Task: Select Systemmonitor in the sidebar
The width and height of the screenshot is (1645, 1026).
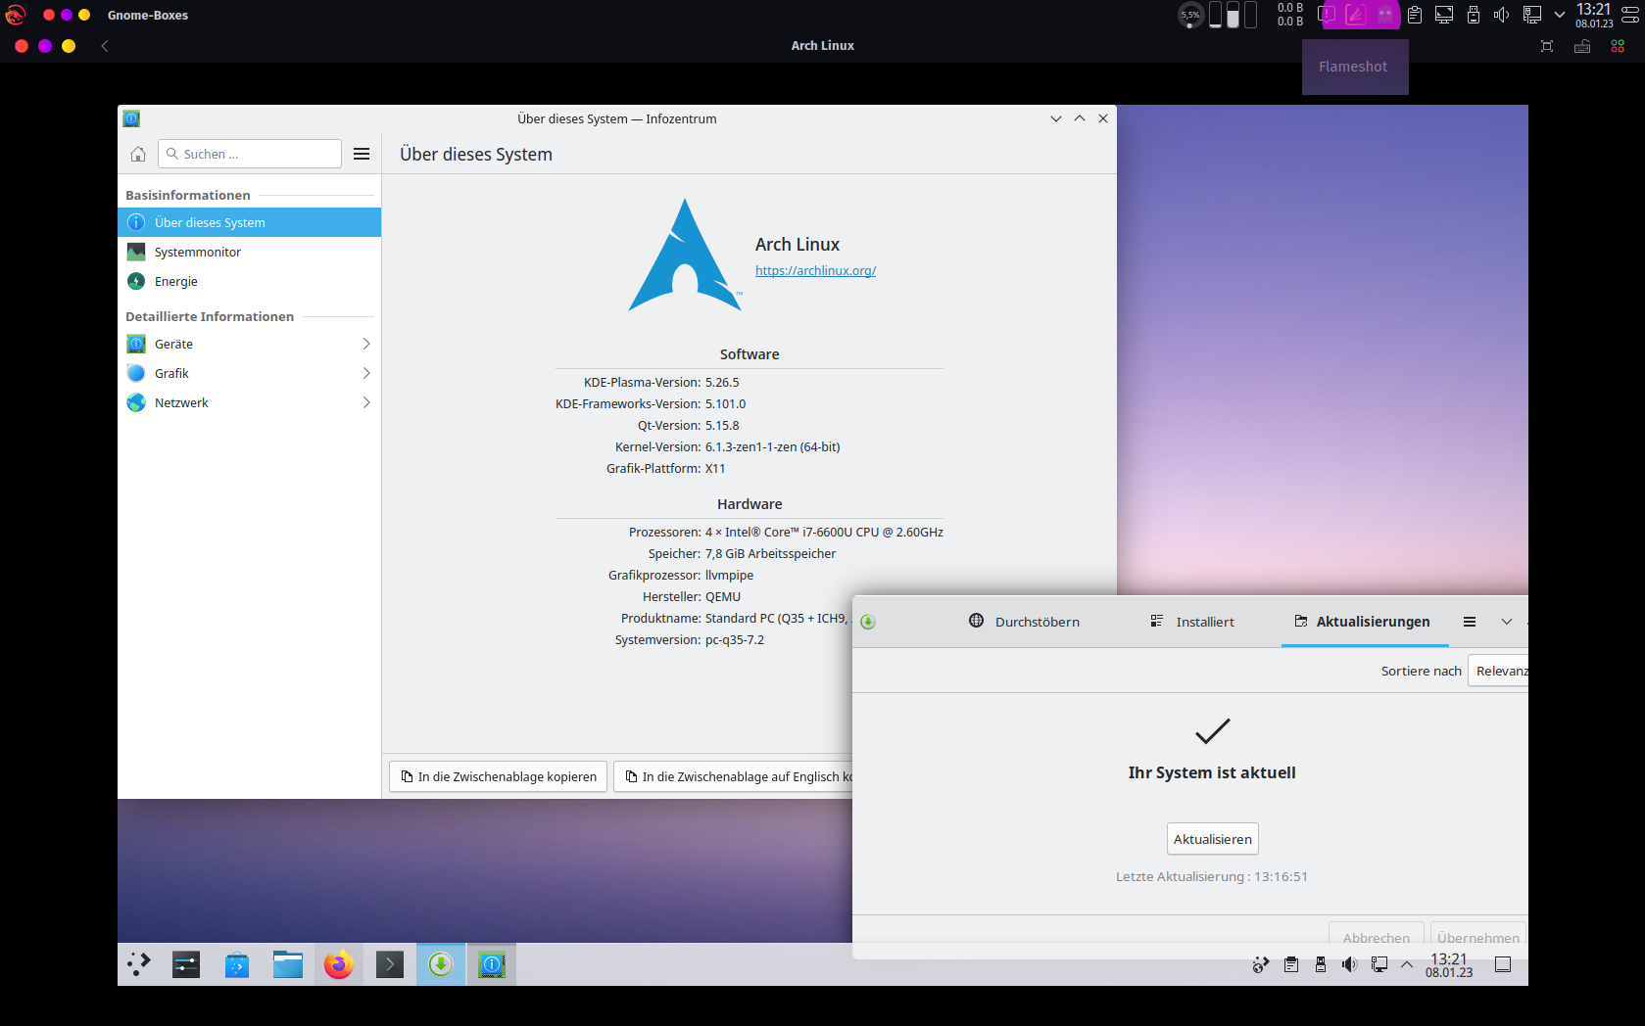Action: 198,252
